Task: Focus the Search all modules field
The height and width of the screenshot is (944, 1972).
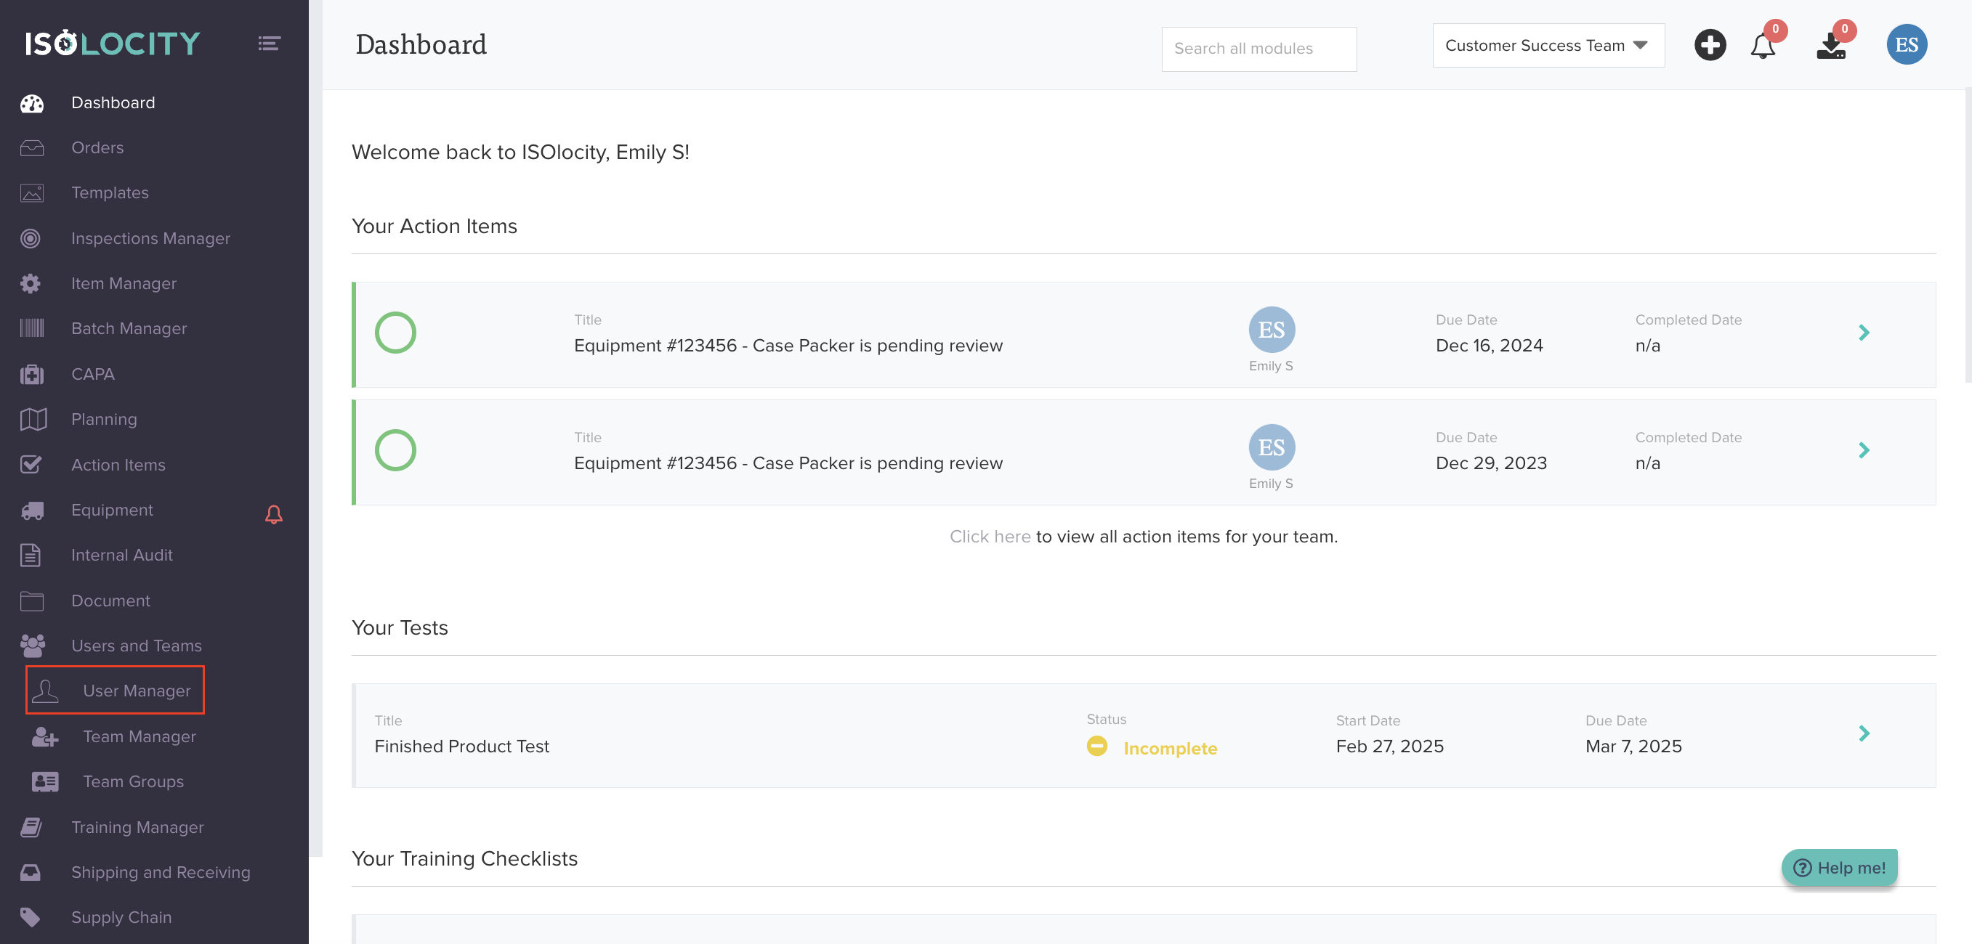Action: click(1258, 49)
